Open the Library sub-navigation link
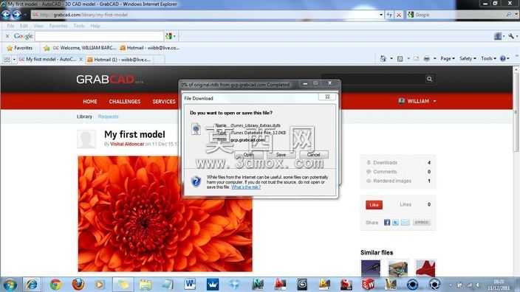The width and height of the screenshot is (520, 292). click(x=84, y=117)
